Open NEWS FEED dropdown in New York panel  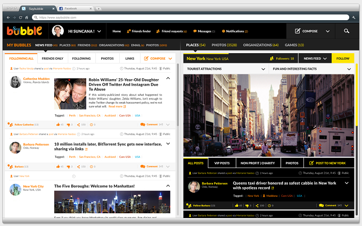pos(315,58)
